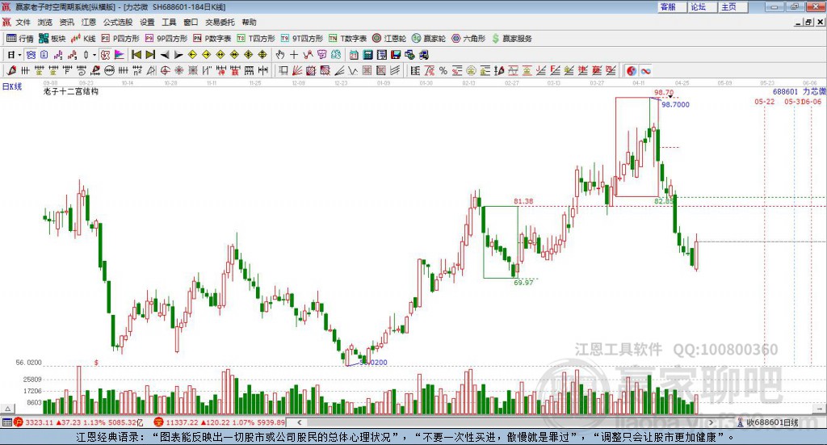Click the horizontal scrollbar right arrow

pyautogui.click(x=711, y=422)
